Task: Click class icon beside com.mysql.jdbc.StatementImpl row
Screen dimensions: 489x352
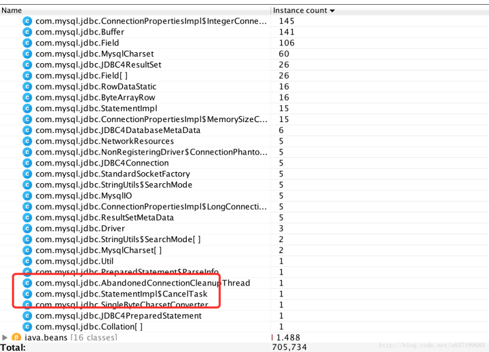Action: click(x=27, y=109)
